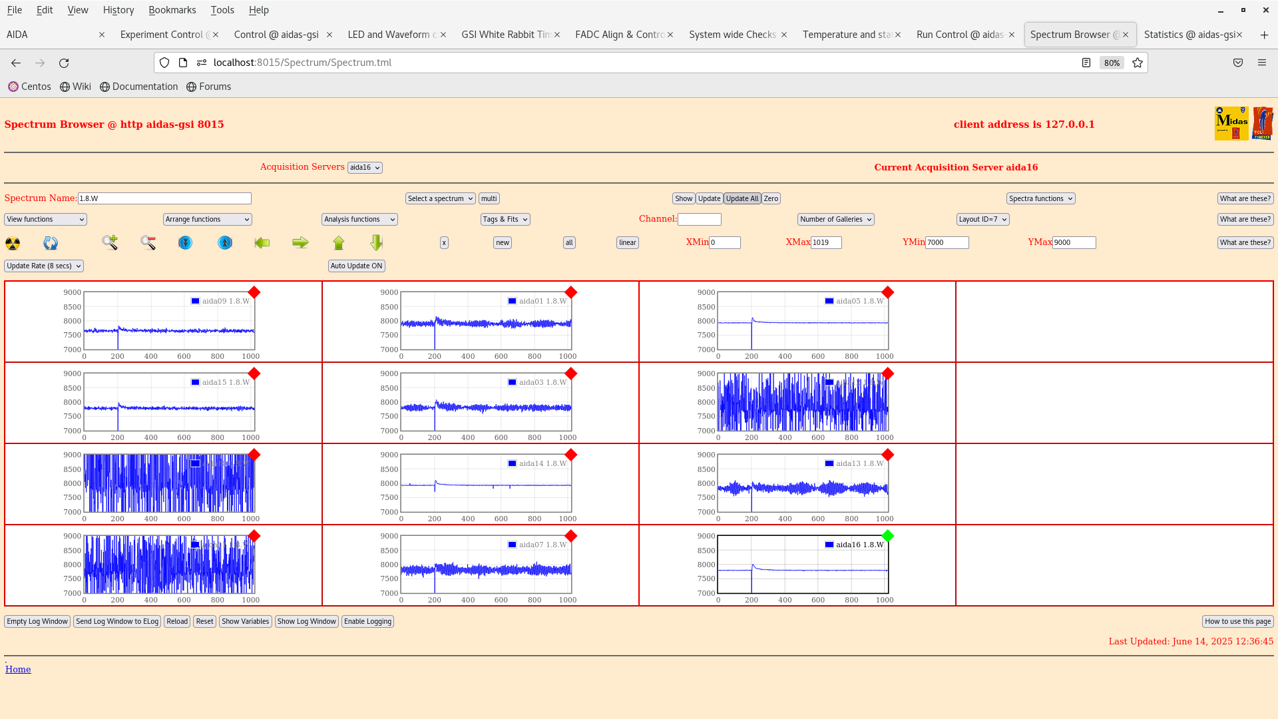Click the zoom in magnifier icon
This screenshot has height=719, width=1278.
(110, 243)
